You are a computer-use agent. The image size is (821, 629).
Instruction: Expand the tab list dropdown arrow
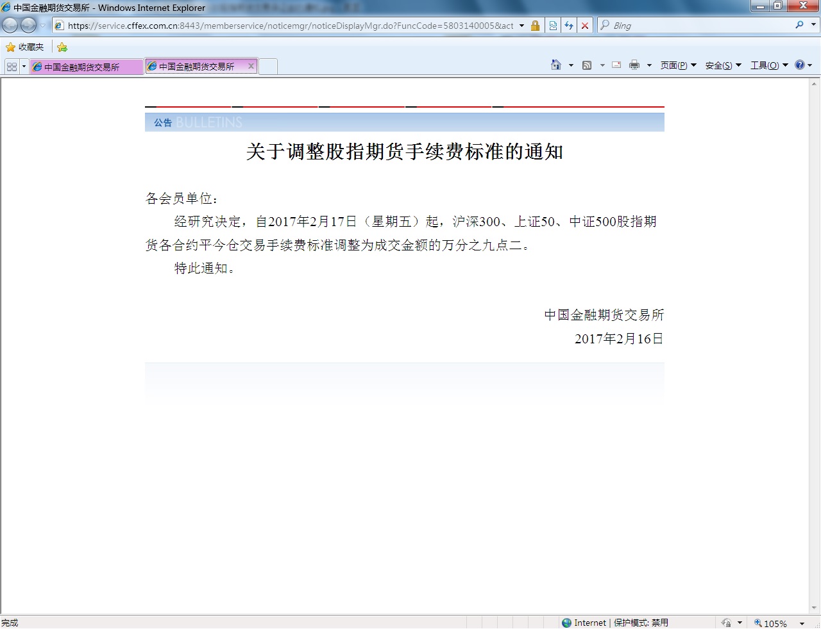(24, 66)
